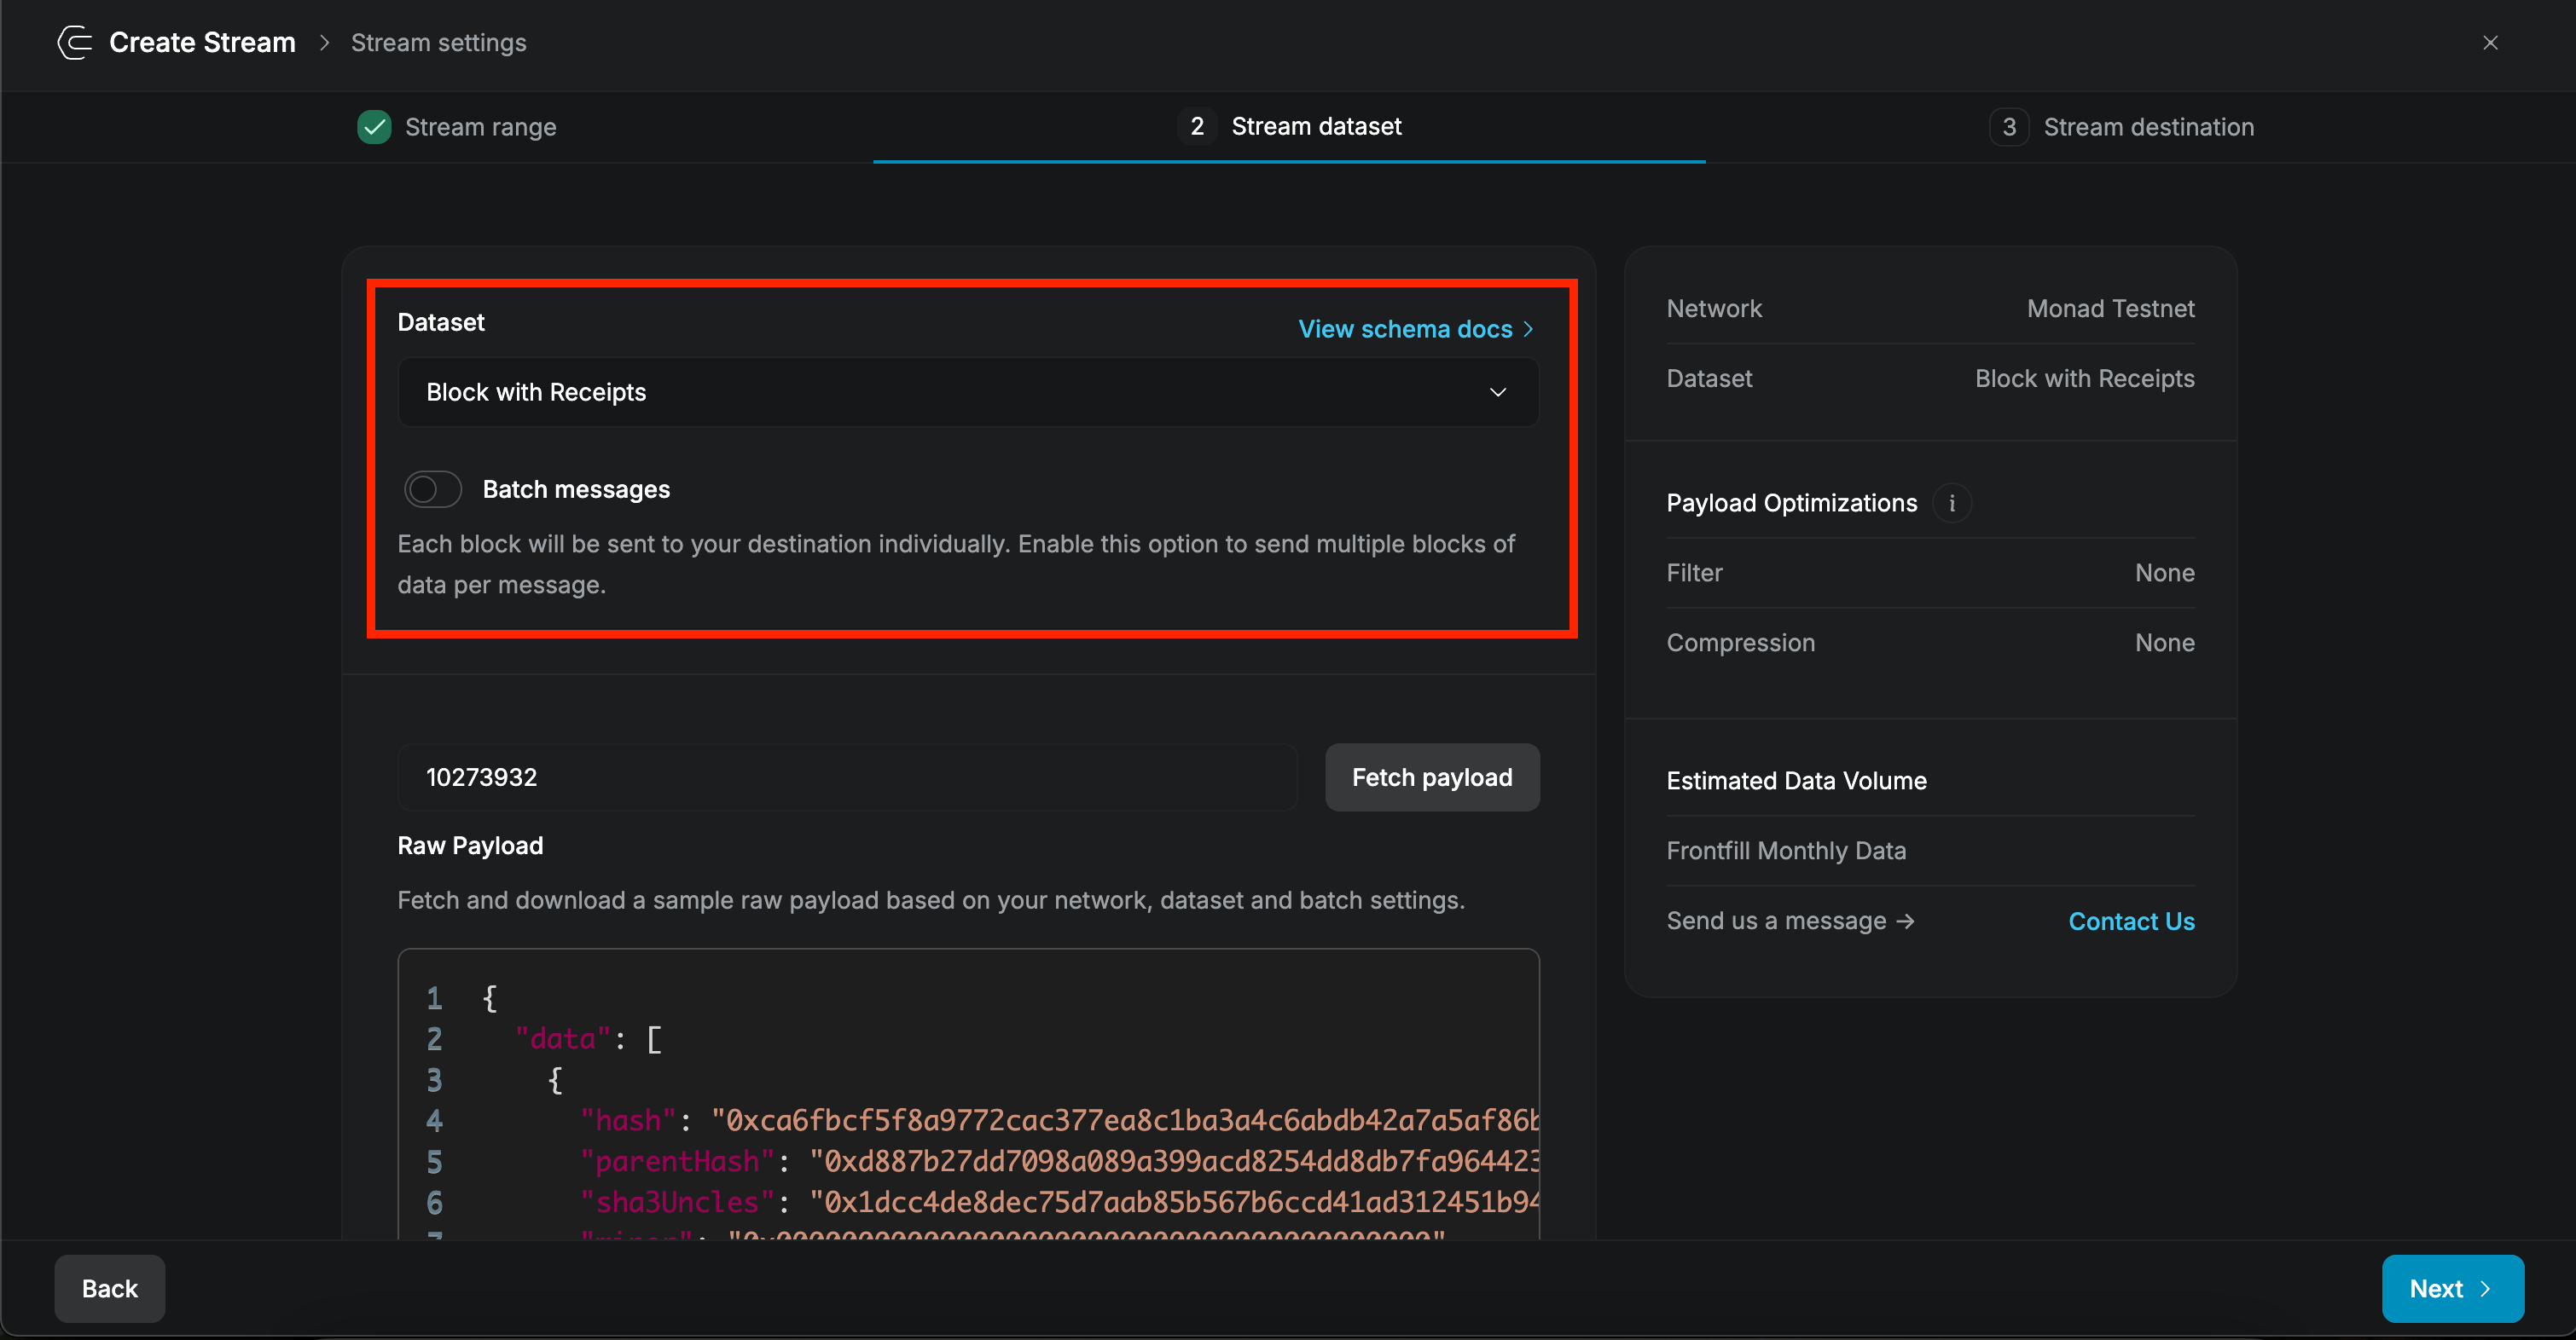Click the dataset dropdown chevron arrow

pos(1497,392)
